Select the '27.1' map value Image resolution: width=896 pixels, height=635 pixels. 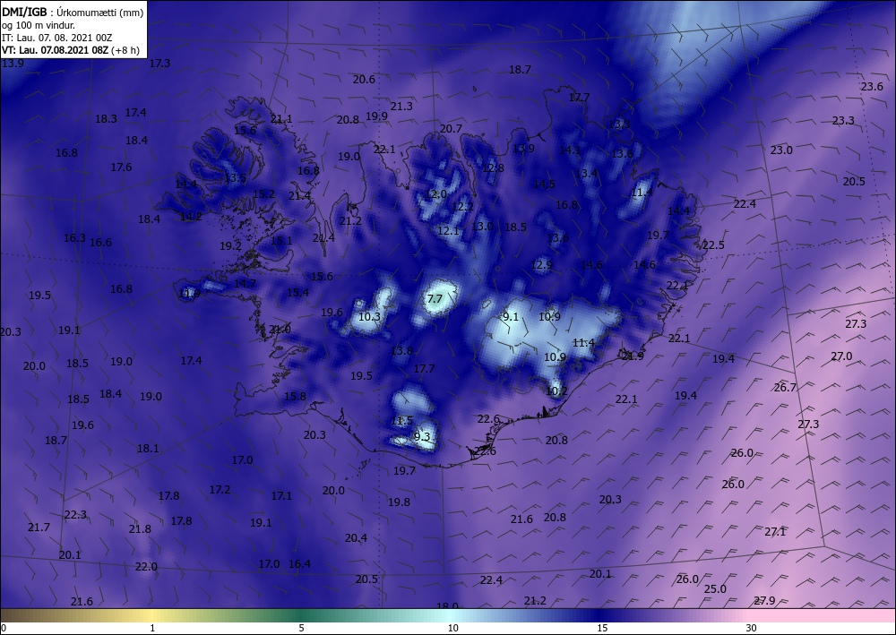click(x=775, y=532)
